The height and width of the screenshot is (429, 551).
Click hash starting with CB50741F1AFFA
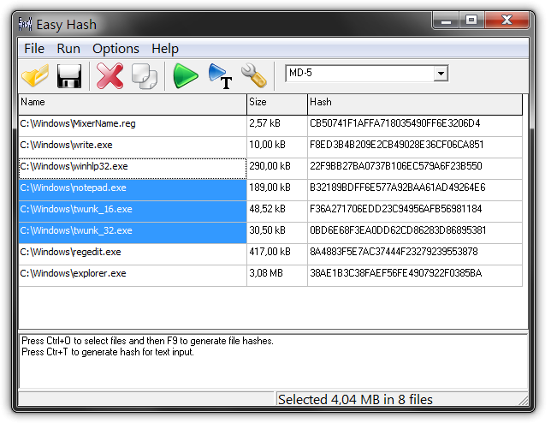(415, 126)
